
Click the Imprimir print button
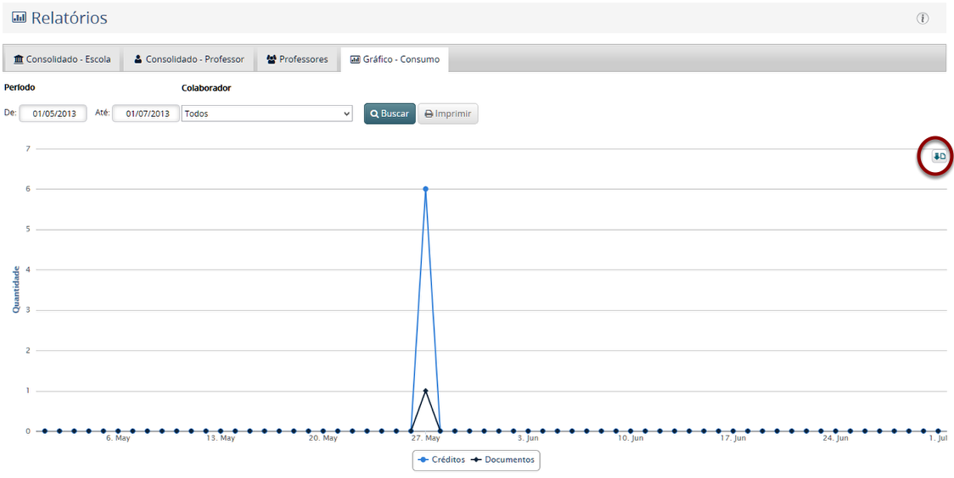click(447, 114)
